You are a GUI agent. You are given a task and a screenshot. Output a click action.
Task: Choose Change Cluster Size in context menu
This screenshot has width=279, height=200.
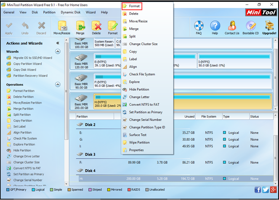147,44
